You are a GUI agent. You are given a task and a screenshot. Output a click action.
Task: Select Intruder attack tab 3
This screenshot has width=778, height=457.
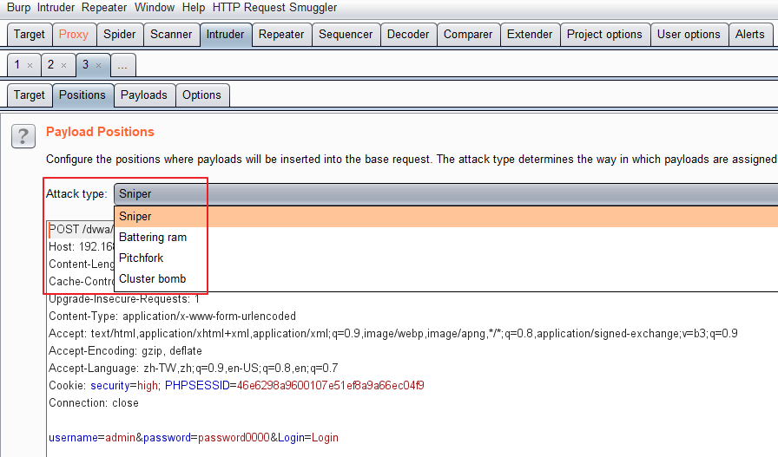86,65
